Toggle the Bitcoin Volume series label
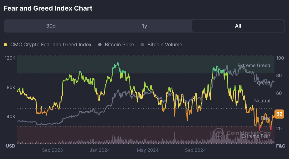The image size is (289, 159). click(165, 45)
